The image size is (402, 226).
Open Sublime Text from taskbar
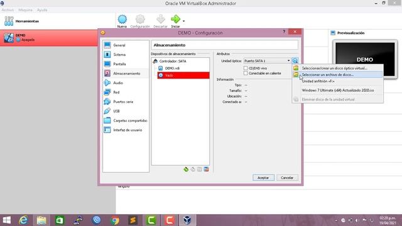[x=133, y=220]
